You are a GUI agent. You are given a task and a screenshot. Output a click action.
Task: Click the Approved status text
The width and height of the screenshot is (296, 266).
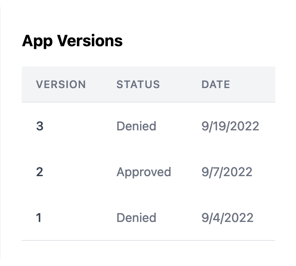pyautogui.click(x=144, y=172)
